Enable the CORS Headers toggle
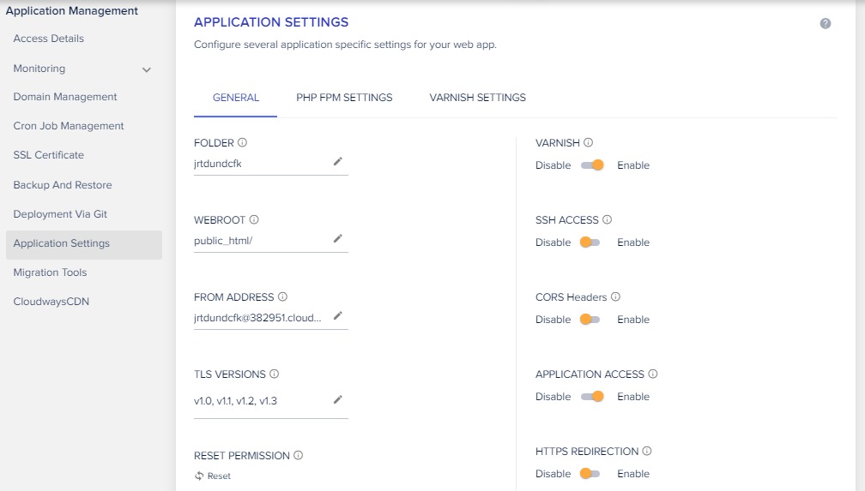 (x=590, y=320)
